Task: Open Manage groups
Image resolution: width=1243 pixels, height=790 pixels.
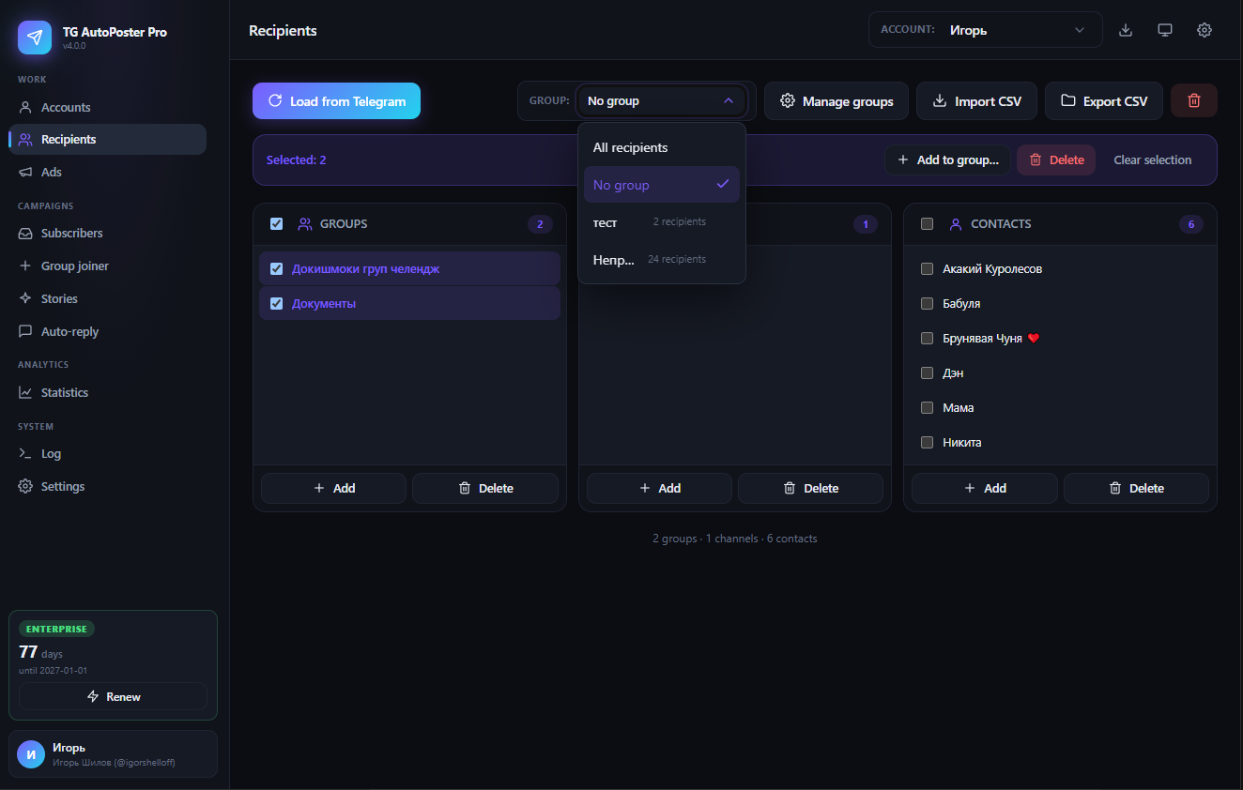Action: 836,100
